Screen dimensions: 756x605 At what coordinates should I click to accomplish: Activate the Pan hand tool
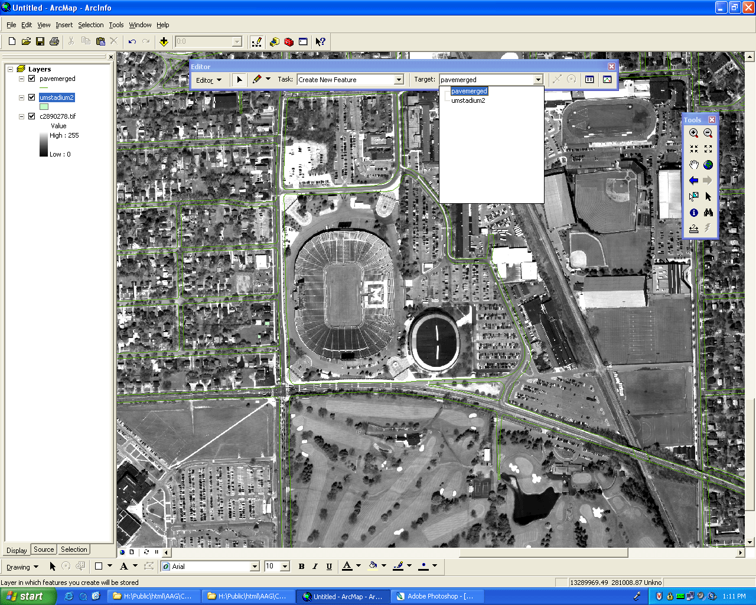(x=693, y=165)
